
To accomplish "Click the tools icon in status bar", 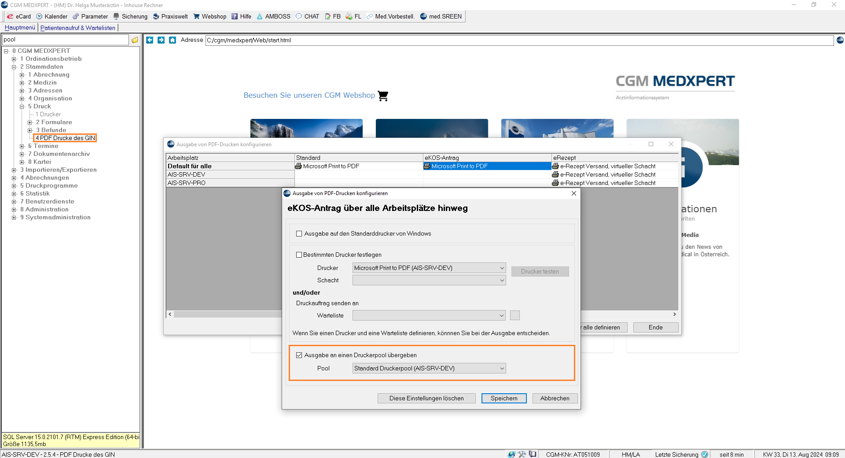I will [522, 454].
